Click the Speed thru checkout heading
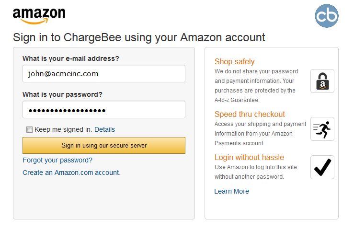The height and width of the screenshot is (230, 354). pos(250,114)
